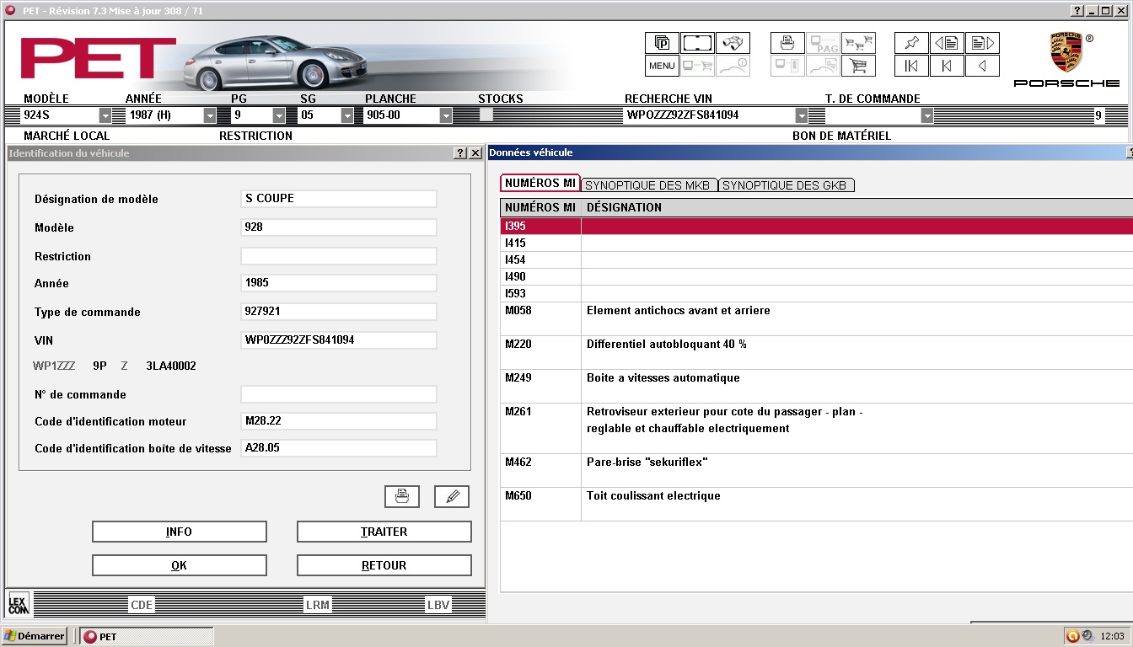
Task: Click the engine code field M28.22
Action: [x=339, y=421]
